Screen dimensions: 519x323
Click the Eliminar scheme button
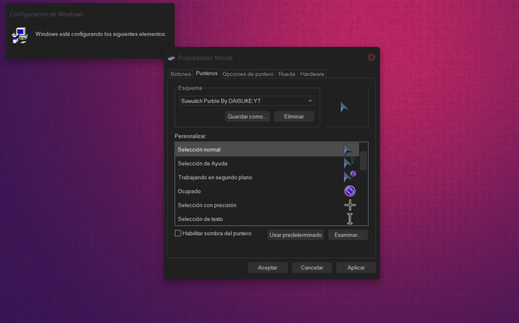(294, 116)
